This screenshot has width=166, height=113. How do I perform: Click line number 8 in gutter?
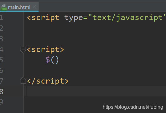click(2, 91)
